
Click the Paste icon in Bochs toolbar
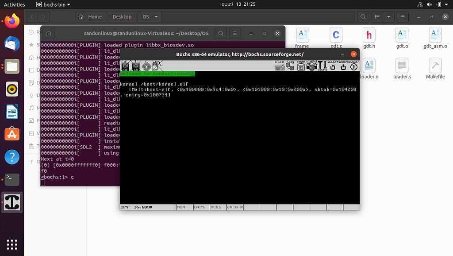[301, 66]
